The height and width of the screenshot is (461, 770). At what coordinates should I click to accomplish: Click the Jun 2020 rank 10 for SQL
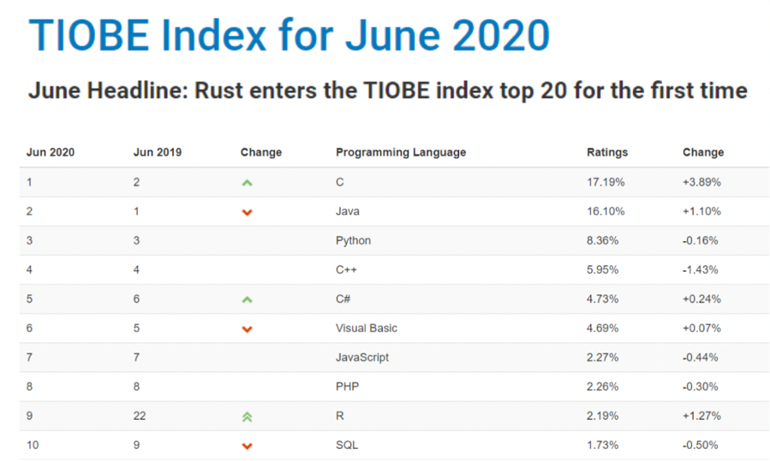click(x=33, y=446)
